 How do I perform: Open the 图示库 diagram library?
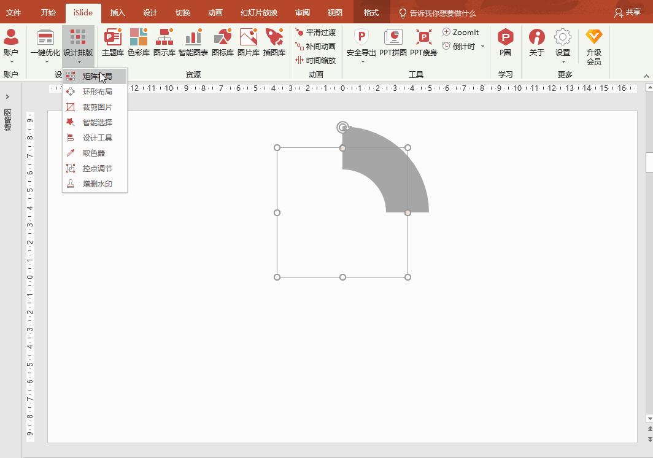[164, 42]
